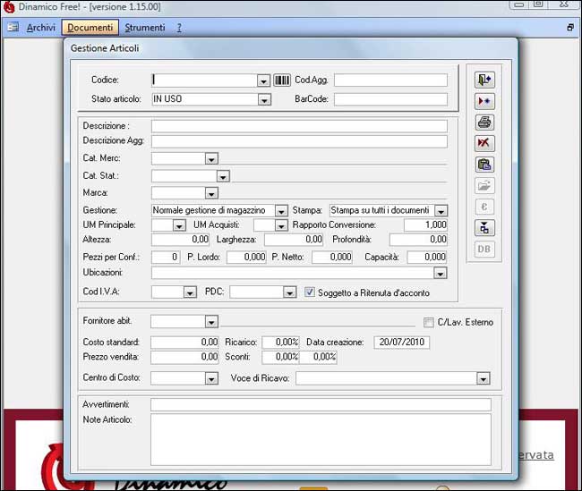Screen dimensions: 582x491
Task: Toggle Soggetto a Ritenuta d'acconto checkbox
Action: [311, 292]
